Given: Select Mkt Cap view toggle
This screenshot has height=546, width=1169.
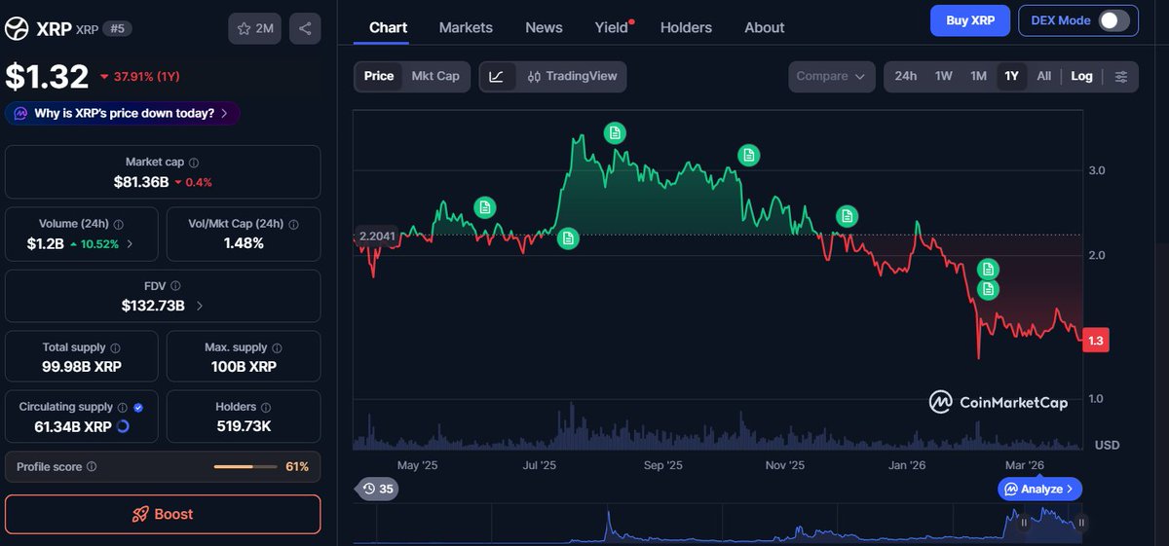Looking at the screenshot, I should pos(435,76).
